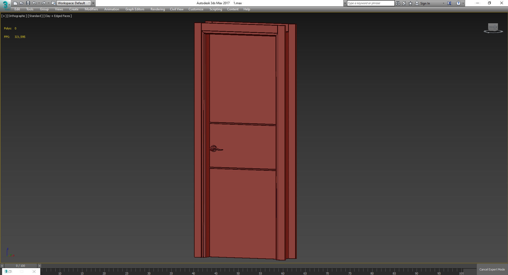Open the redo history dropdown arrow
The image size is (508, 275).
(x=48, y=3)
